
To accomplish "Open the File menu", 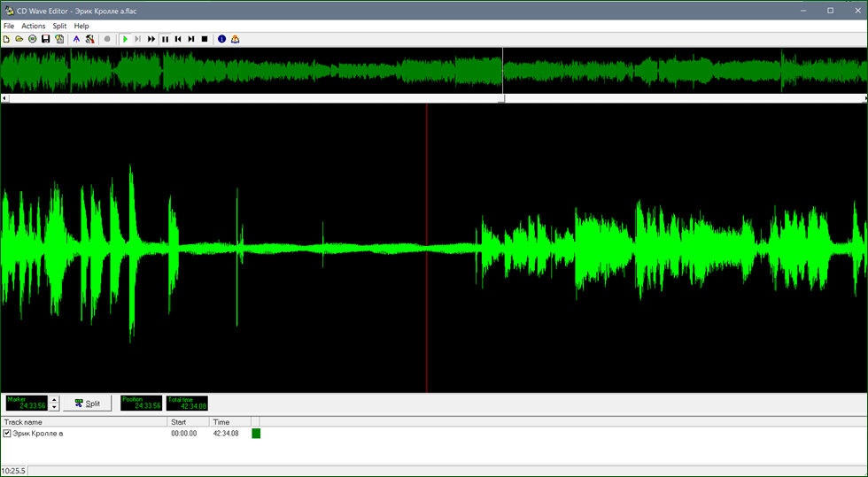I will point(9,26).
